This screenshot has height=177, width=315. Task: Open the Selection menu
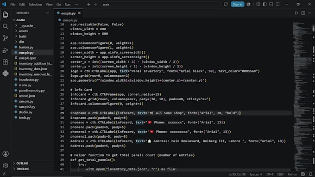(x=35, y=5)
